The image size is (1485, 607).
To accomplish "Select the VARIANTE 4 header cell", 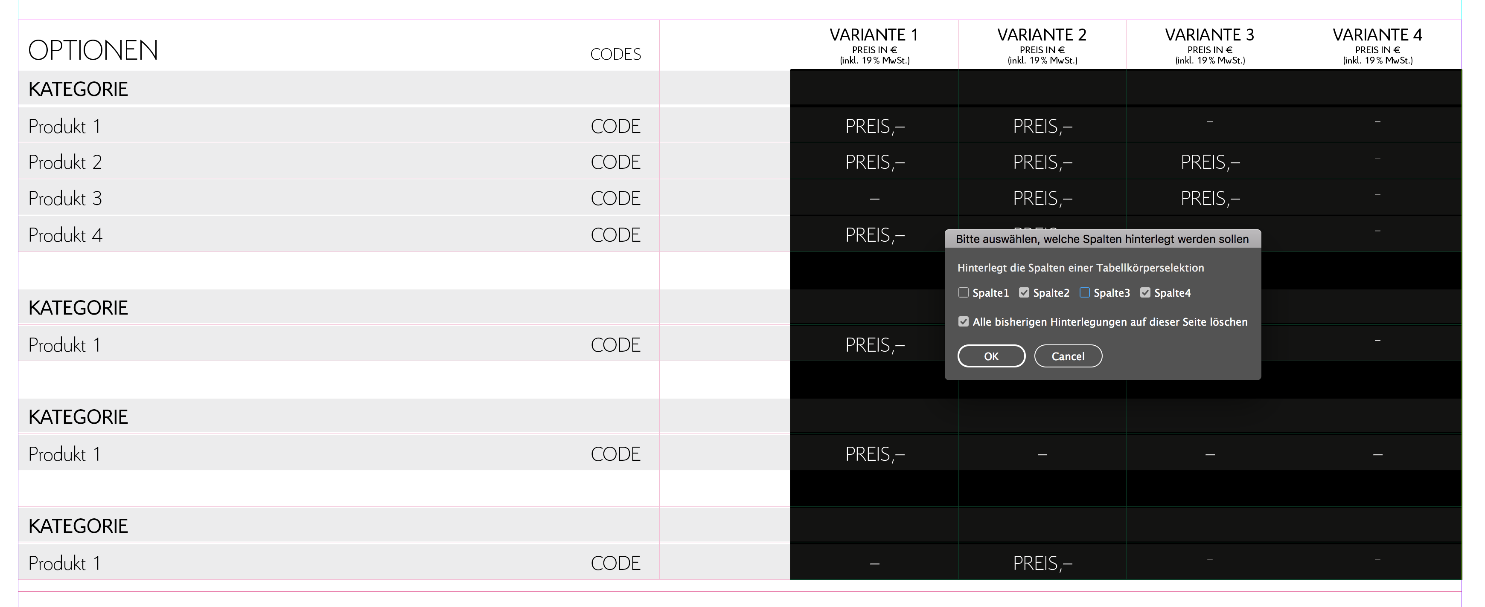I will pos(1378,46).
